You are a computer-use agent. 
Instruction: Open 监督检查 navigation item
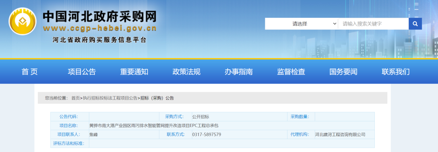pyautogui.click(x=291, y=72)
